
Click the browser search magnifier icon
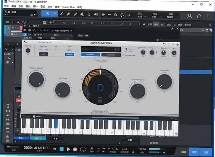(x=210, y=25)
